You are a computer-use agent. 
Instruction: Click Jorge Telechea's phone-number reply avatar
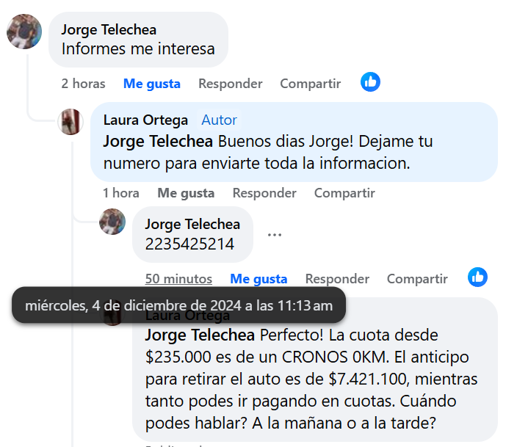(x=112, y=221)
